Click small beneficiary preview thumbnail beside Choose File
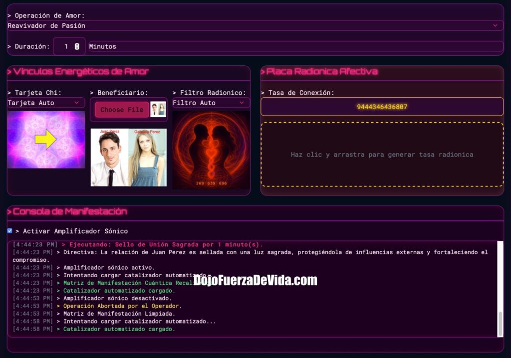The height and width of the screenshot is (358, 511). [158, 110]
